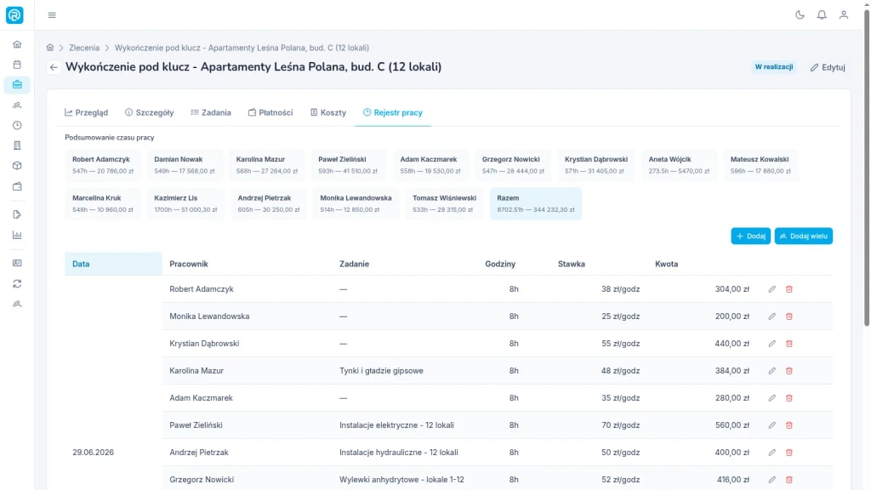Image resolution: width=871 pixels, height=490 pixels.
Task: Delete Paweł Zieliński's work entry
Action: (x=788, y=425)
